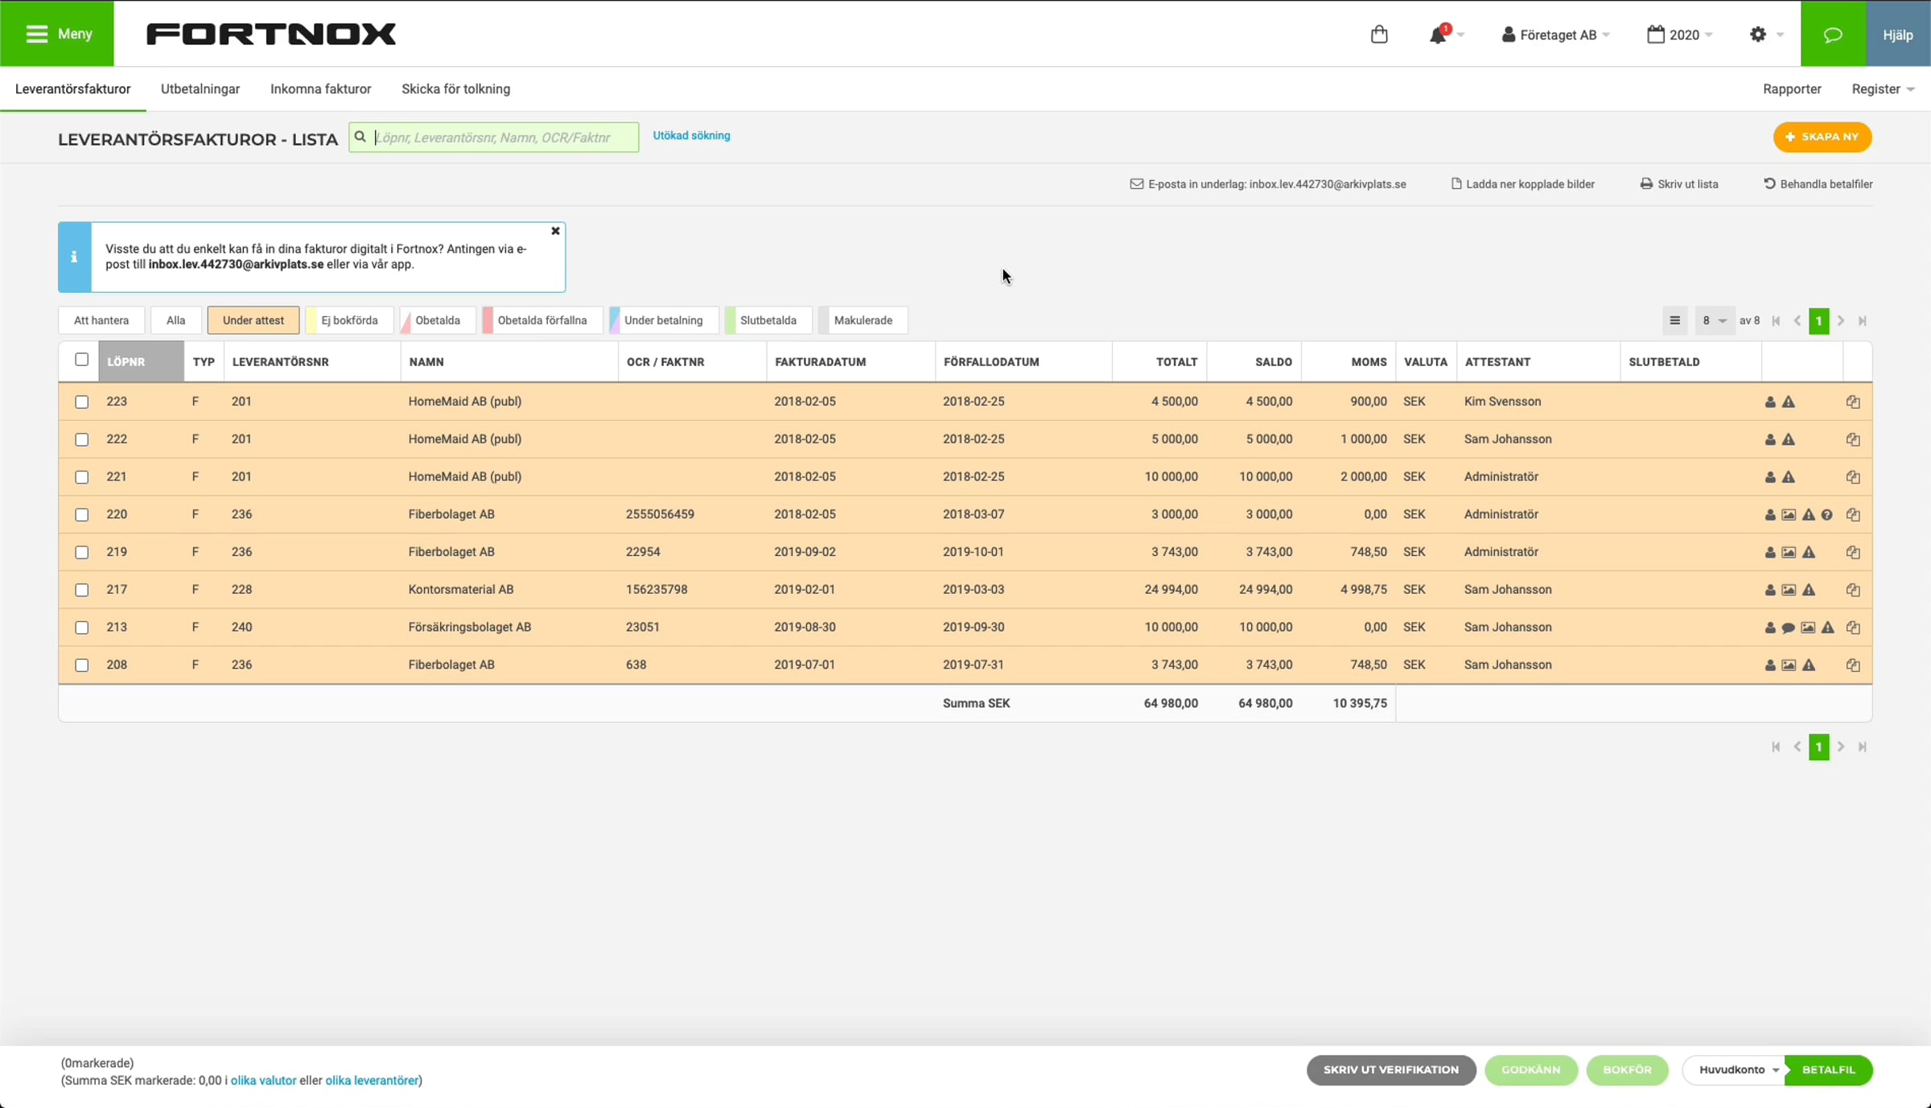Open the comment bubble icon on invoice 213

[1788, 628]
